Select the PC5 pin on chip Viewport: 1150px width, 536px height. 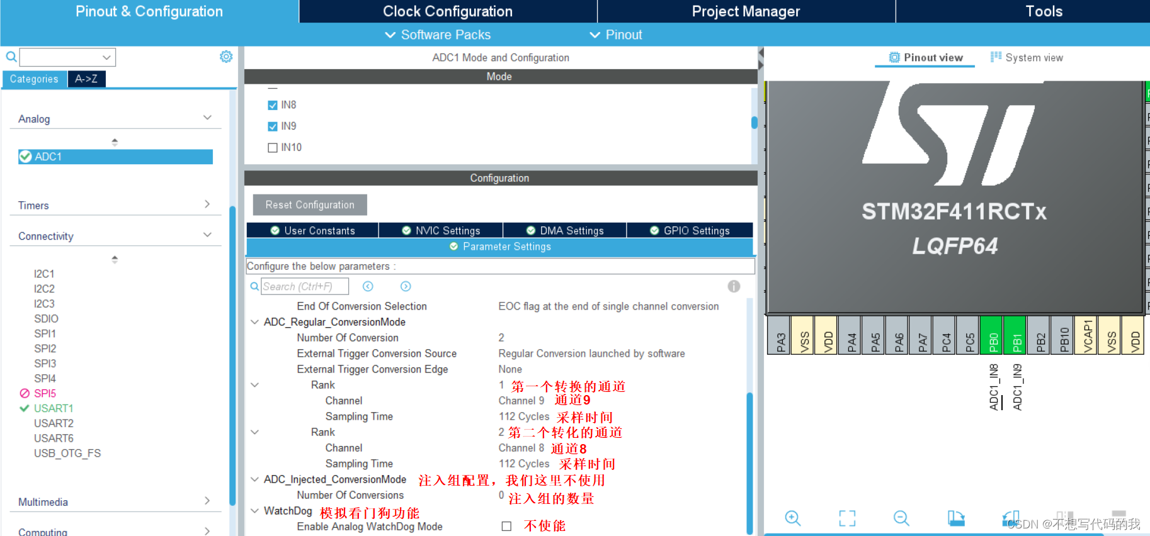[x=969, y=335]
